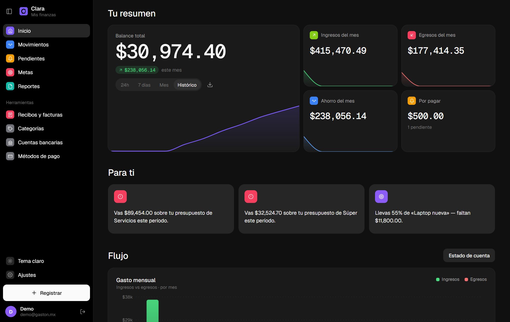Open the Servicios over-budget suggestion card

[x=171, y=209]
